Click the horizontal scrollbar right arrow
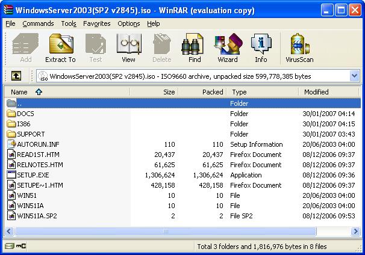This screenshot has width=365, height=255. 355,232
